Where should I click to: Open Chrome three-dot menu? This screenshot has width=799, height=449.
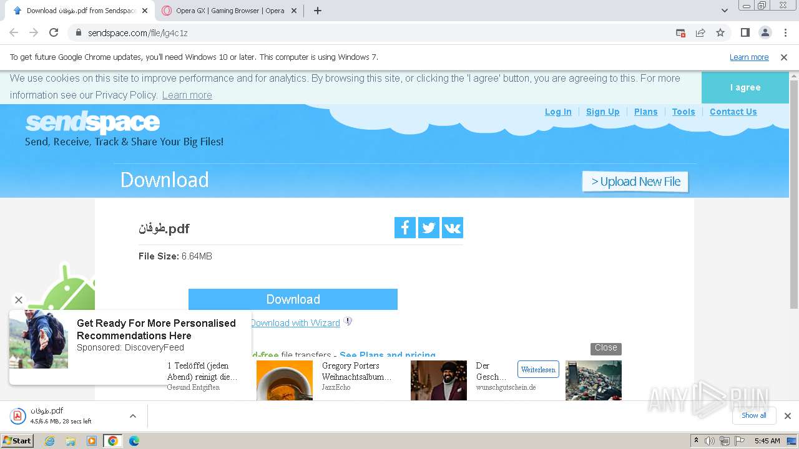(x=785, y=32)
